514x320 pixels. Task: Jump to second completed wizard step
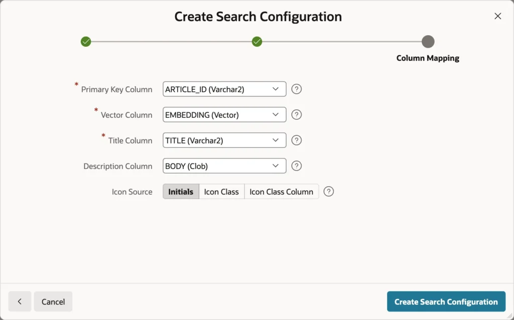point(257,42)
